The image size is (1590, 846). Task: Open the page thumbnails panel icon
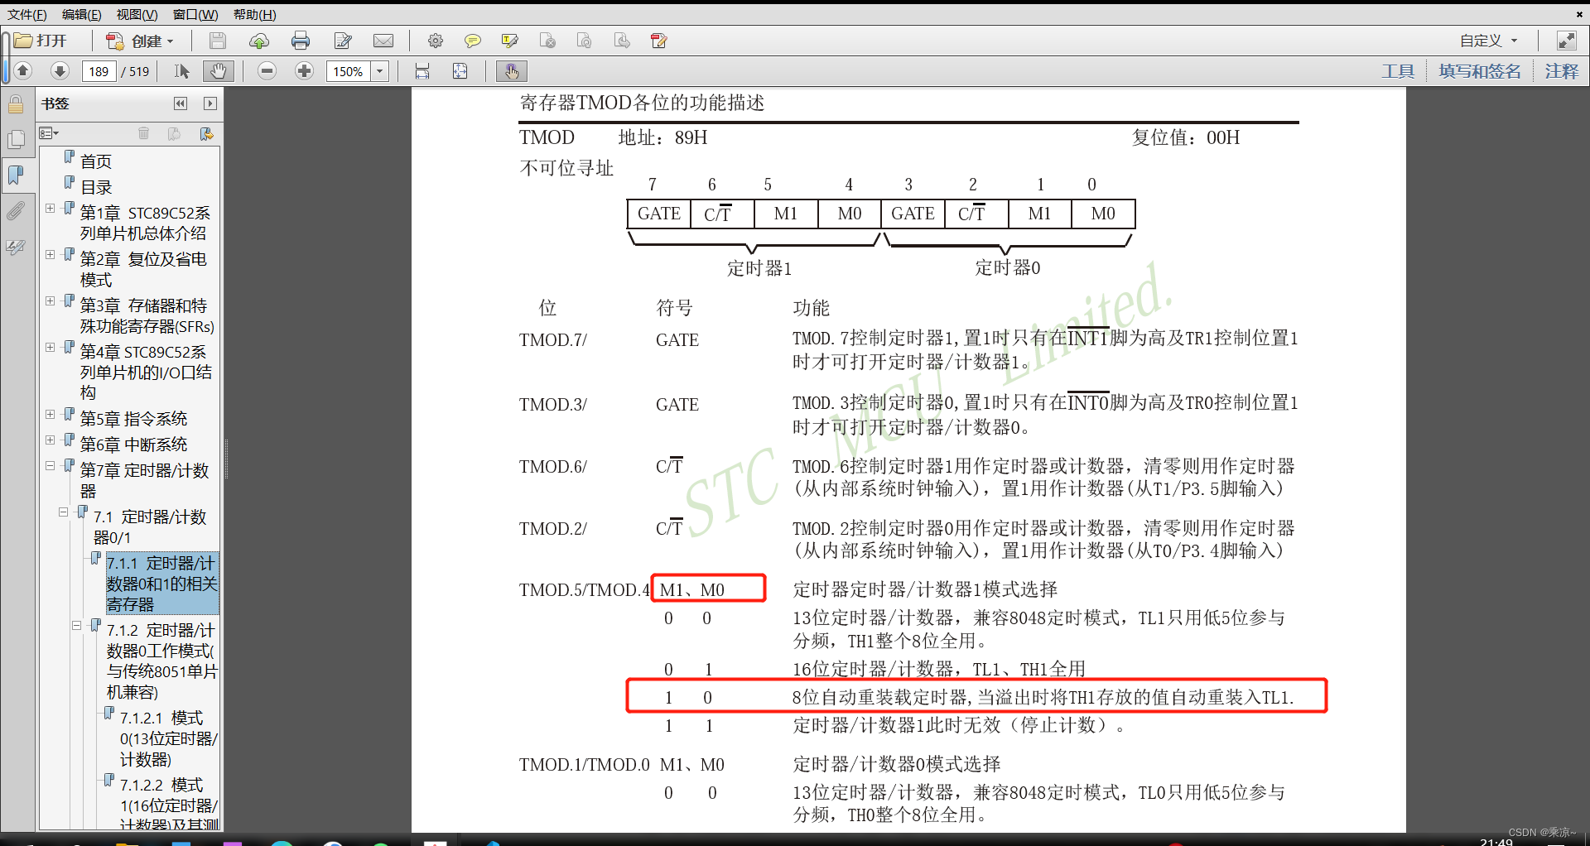pos(16,140)
